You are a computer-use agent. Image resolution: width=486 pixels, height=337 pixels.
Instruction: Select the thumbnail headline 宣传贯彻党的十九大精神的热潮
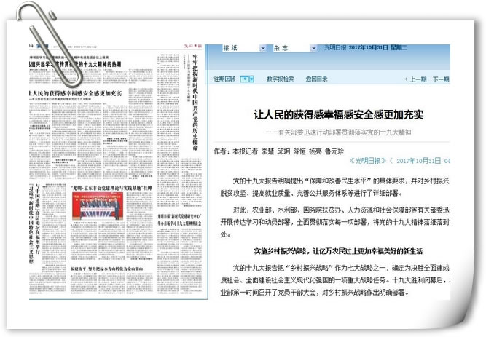coord(75,64)
